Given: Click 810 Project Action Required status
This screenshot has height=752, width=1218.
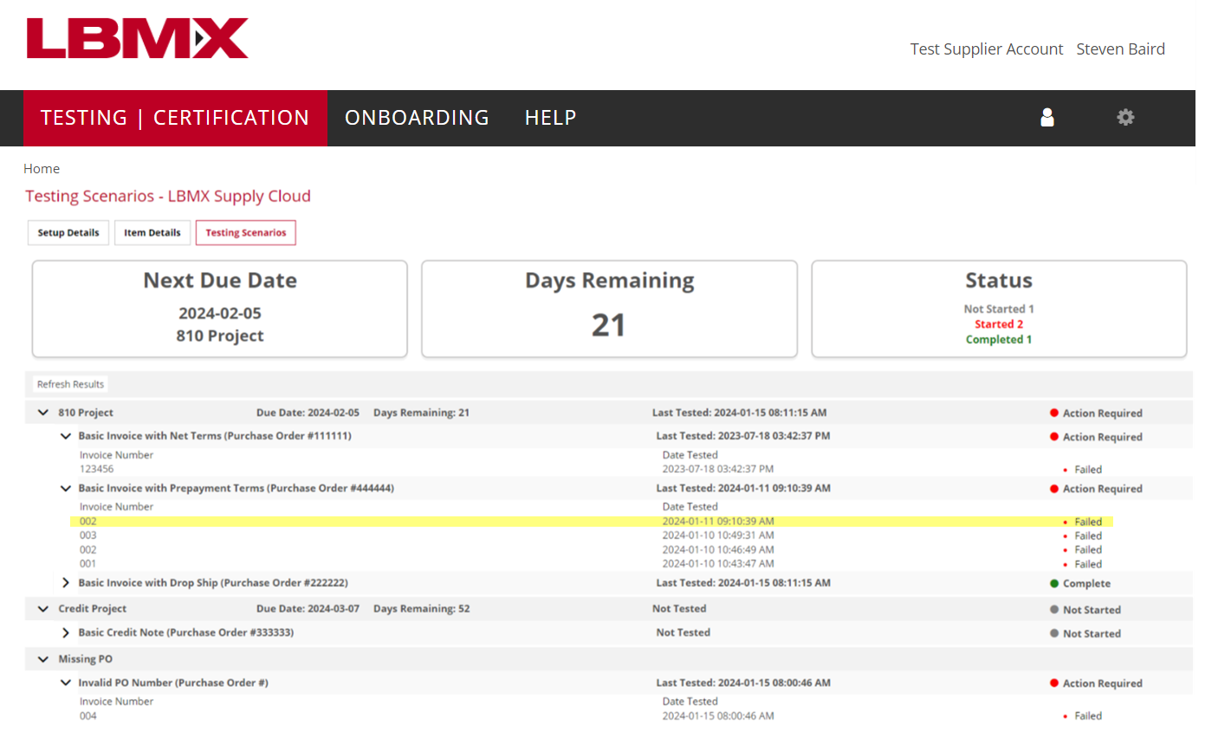Looking at the screenshot, I should click(x=1096, y=413).
